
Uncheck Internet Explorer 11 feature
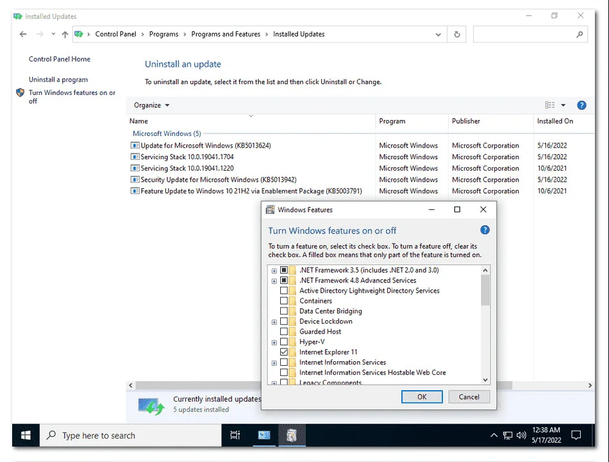click(284, 352)
